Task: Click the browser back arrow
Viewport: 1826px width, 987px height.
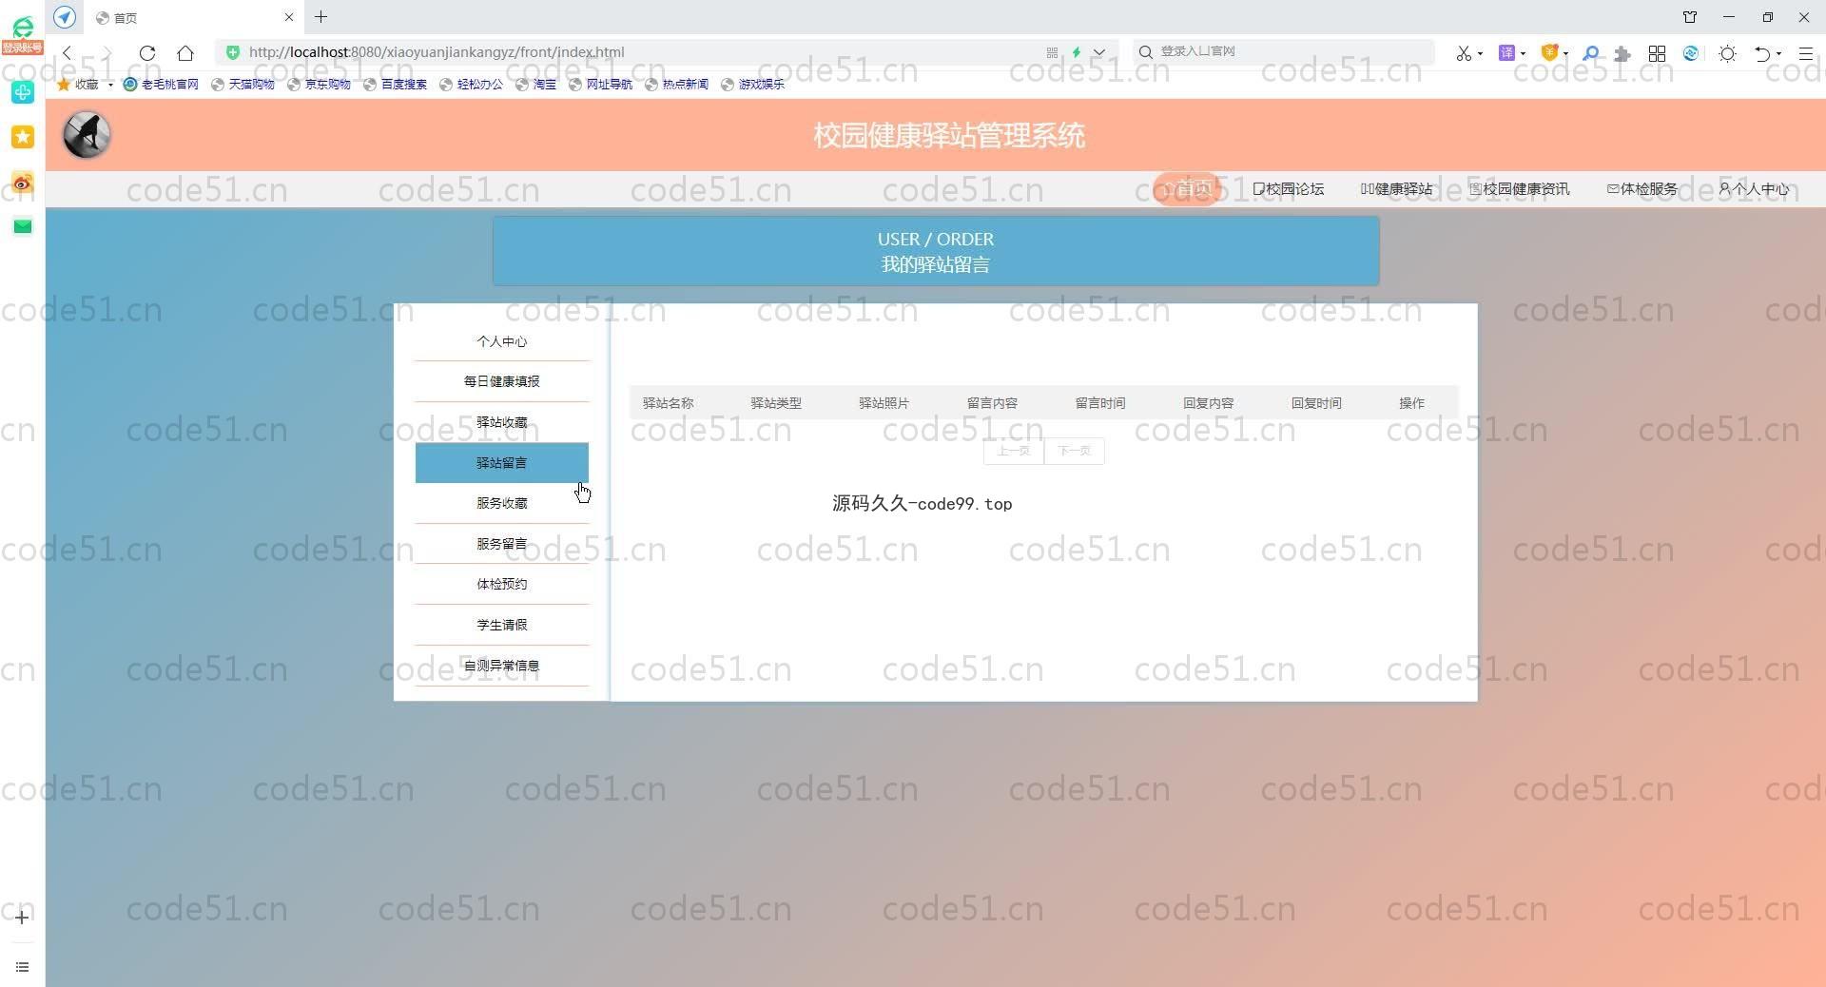Action: [x=67, y=53]
